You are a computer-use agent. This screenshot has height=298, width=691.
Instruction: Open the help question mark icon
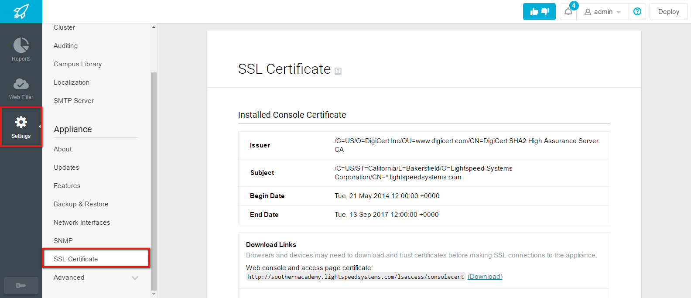tap(637, 12)
